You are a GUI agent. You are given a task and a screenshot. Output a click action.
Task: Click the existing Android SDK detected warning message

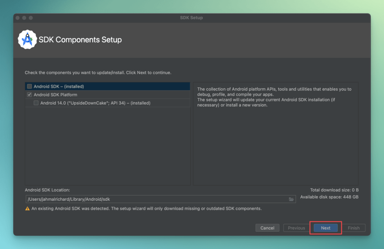tap(147, 209)
